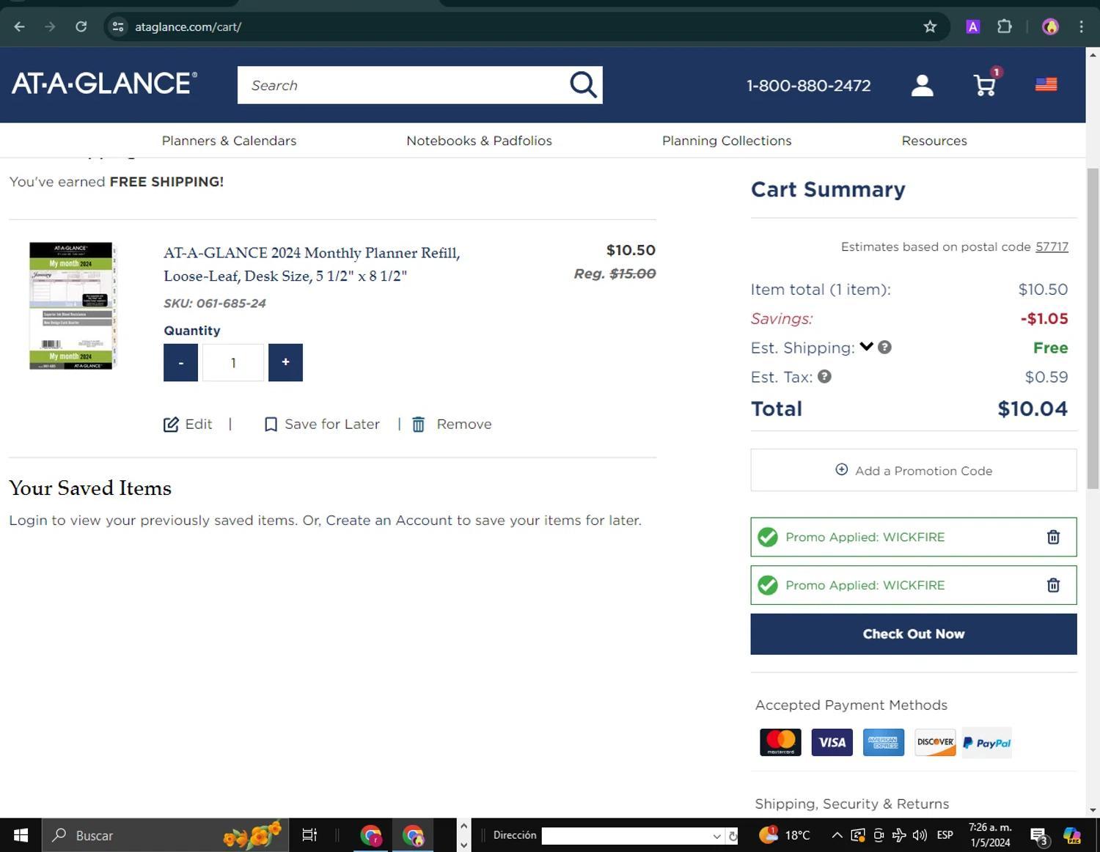Viewport: 1100px width, 852px height.
Task: Open the Chrome profile avatar
Action: point(1050,27)
